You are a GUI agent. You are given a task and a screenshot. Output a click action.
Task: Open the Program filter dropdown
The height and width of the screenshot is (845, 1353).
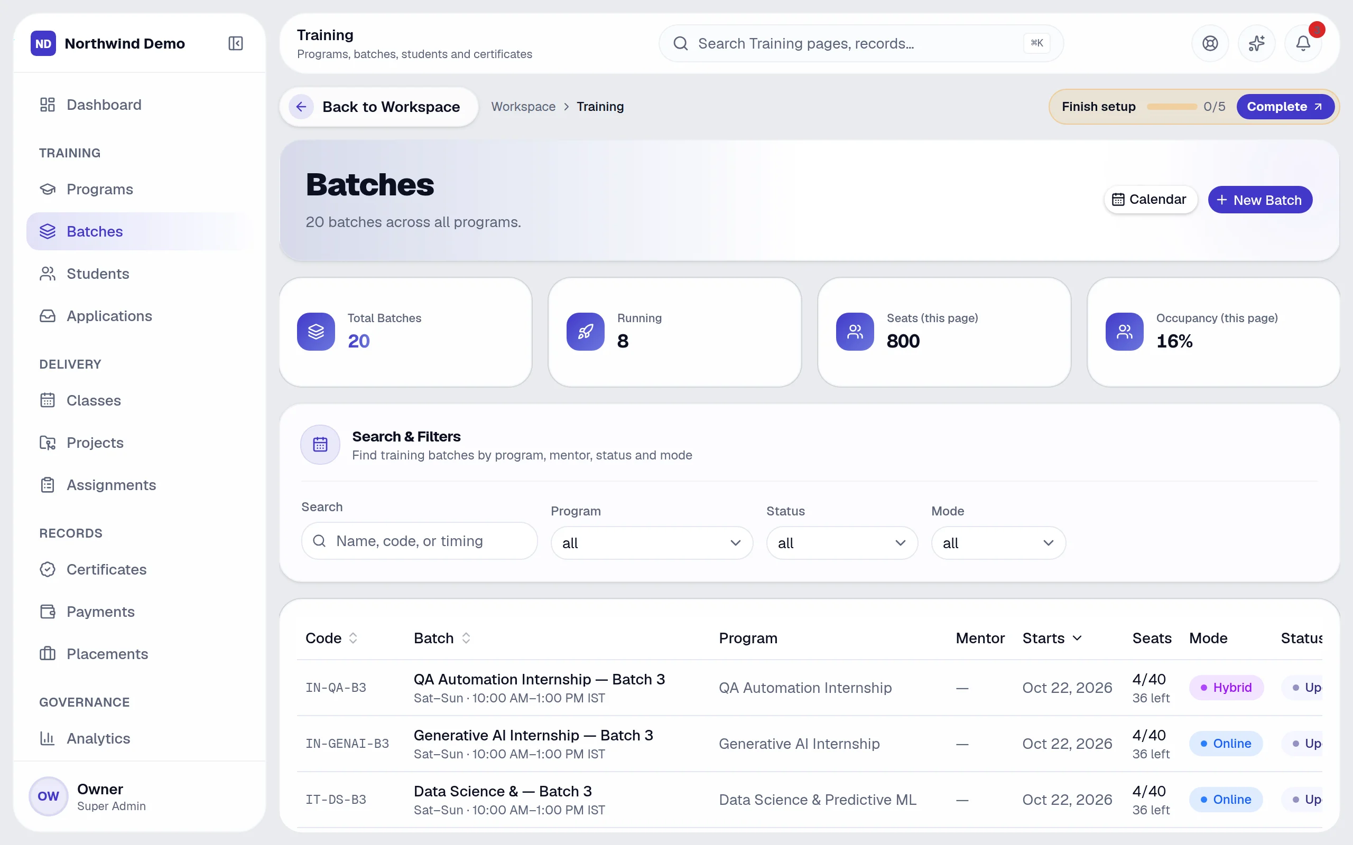tap(651, 543)
